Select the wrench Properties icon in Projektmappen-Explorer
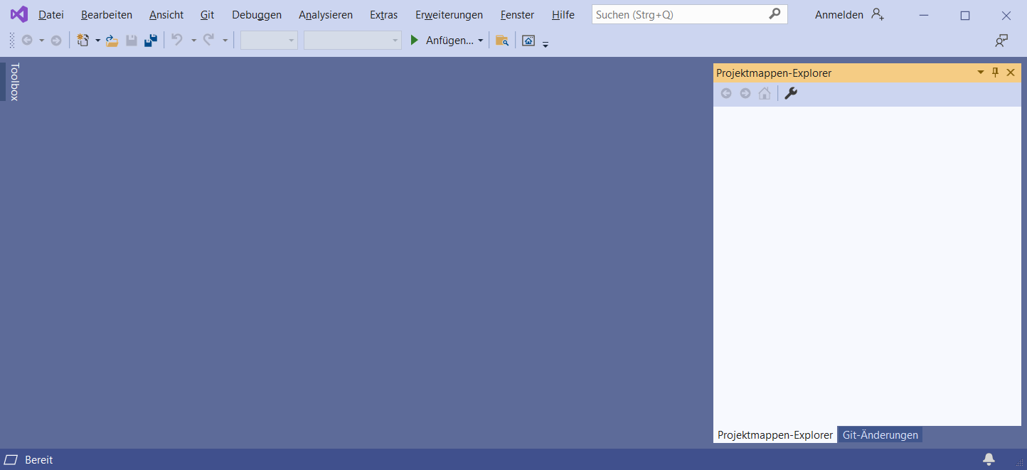Viewport: 1027px width, 470px height. point(790,93)
